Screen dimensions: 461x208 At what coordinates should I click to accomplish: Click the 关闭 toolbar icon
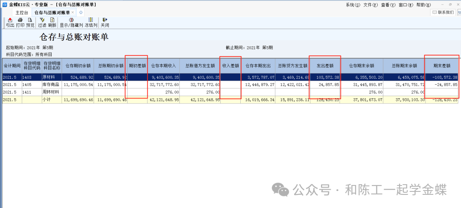point(105,22)
